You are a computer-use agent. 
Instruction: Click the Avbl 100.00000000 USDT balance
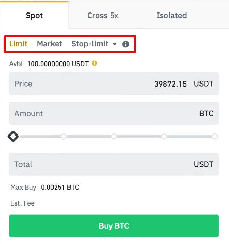click(x=58, y=64)
